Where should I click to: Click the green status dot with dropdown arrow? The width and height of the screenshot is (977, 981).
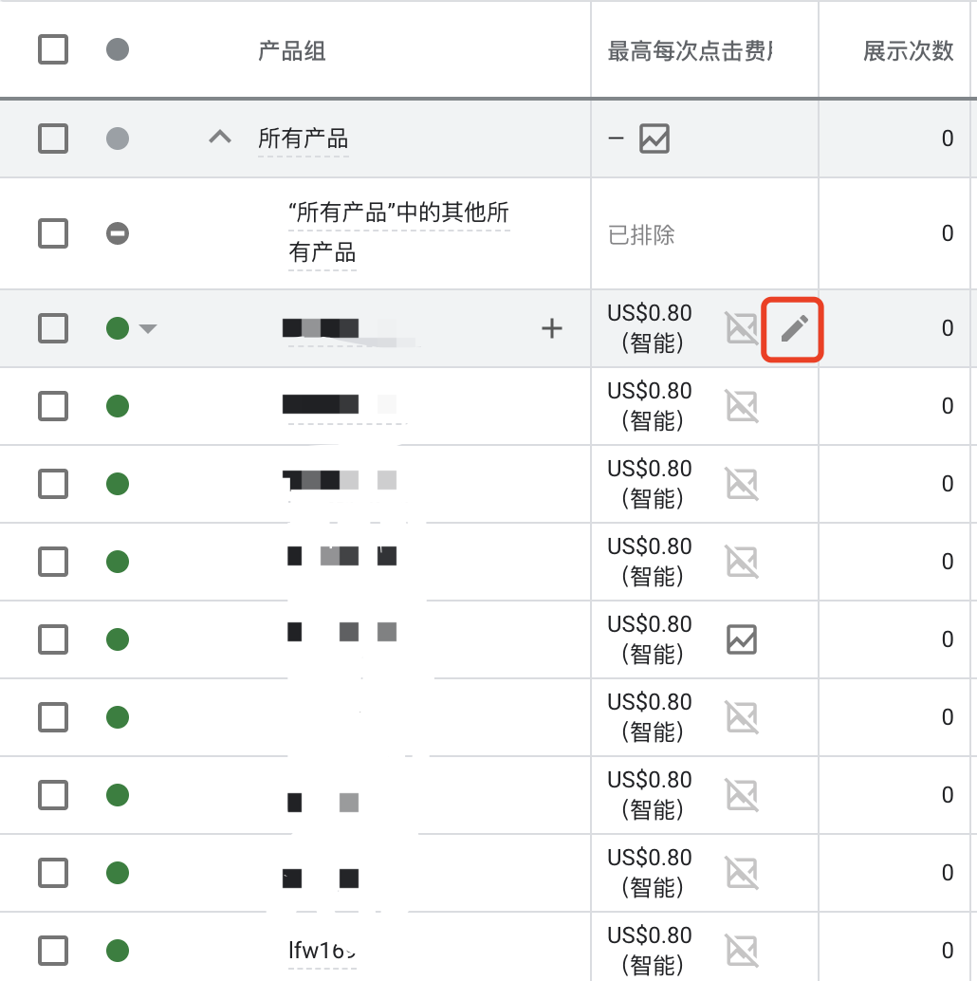[x=117, y=328]
